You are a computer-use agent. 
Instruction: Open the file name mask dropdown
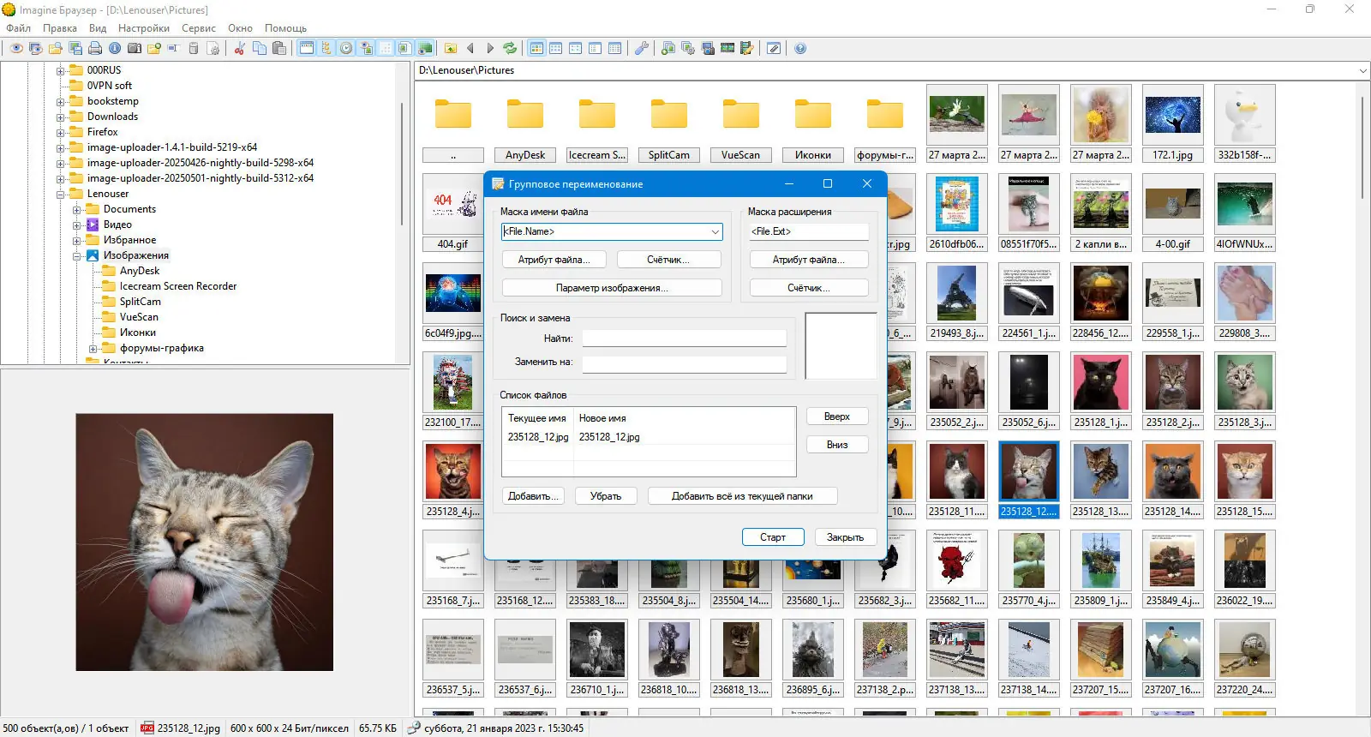coord(715,231)
